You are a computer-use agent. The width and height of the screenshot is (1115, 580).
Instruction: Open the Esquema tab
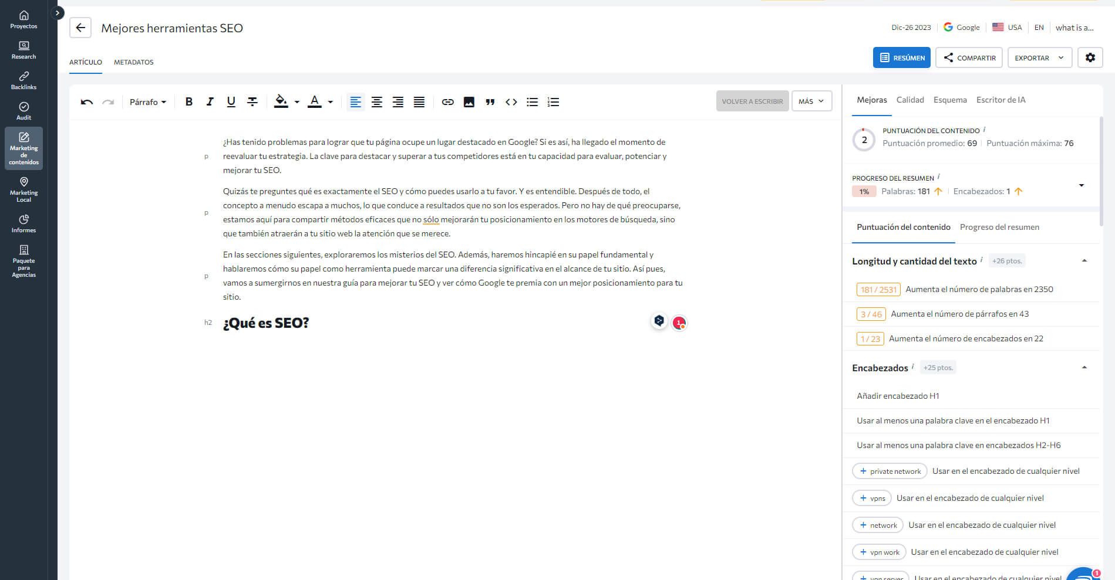pos(950,100)
